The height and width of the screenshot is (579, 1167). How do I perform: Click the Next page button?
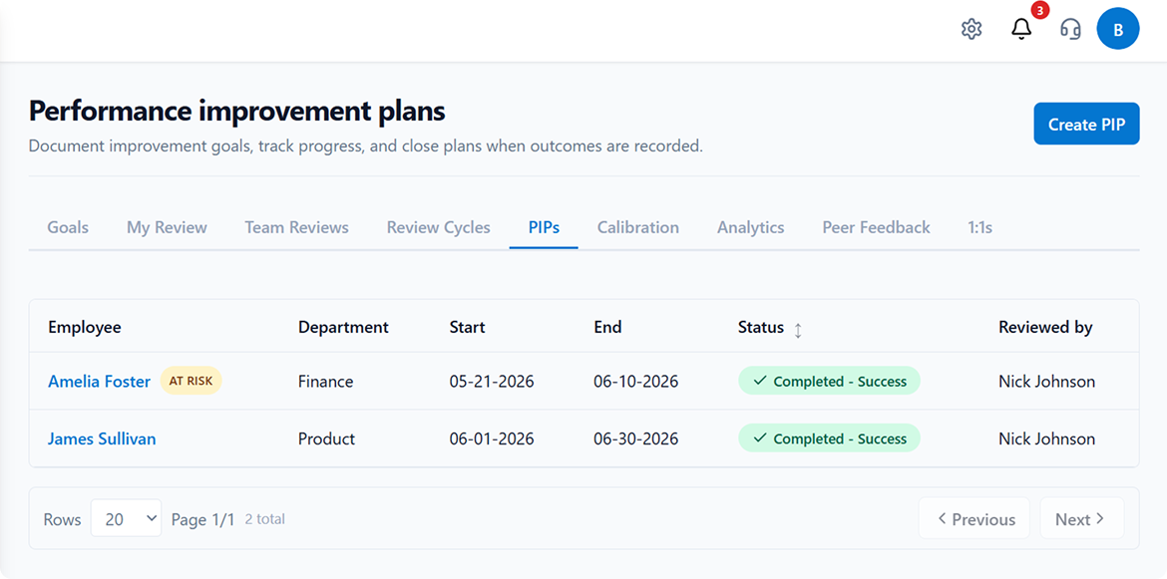click(1081, 518)
